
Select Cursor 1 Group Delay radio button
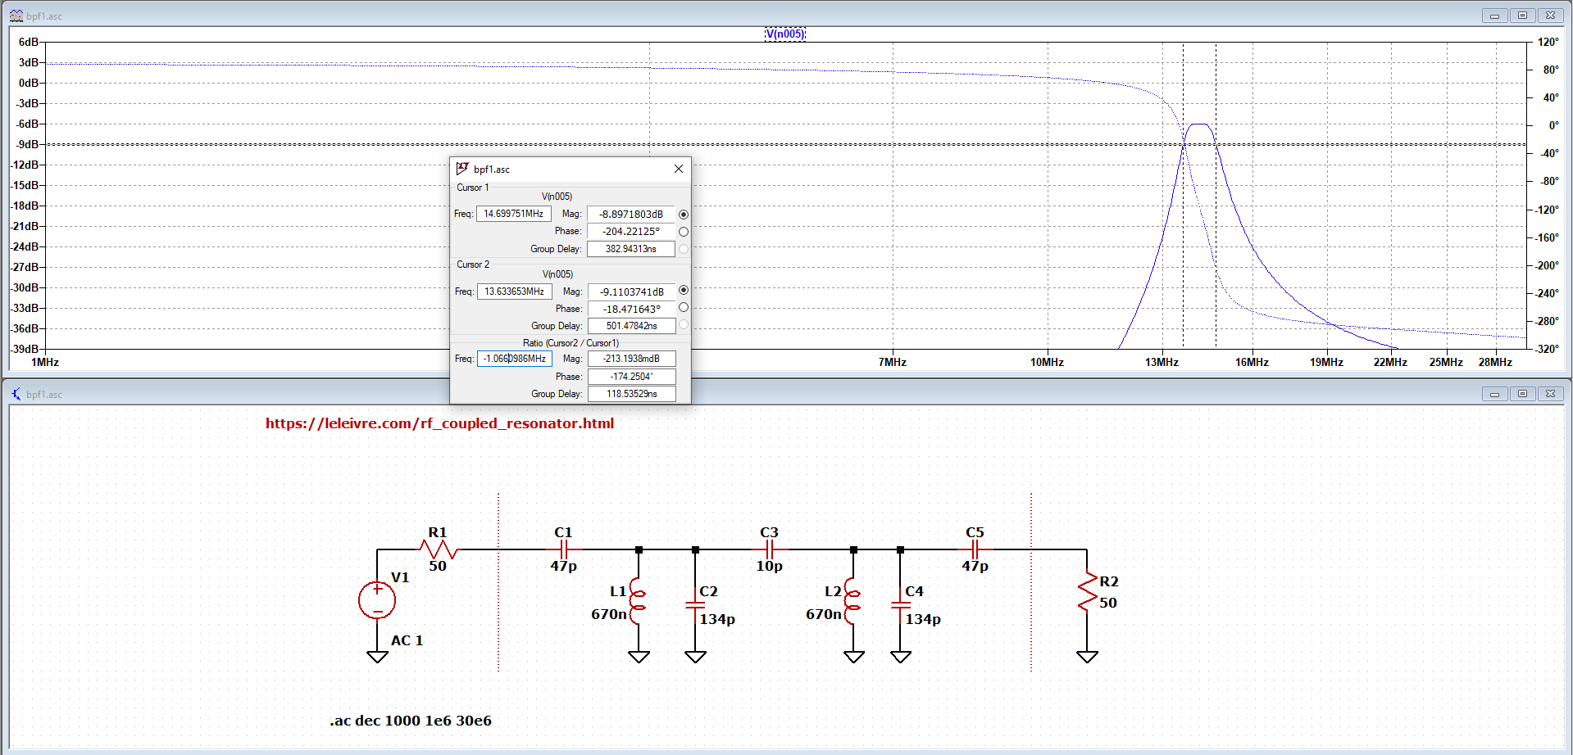pos(684,249)
